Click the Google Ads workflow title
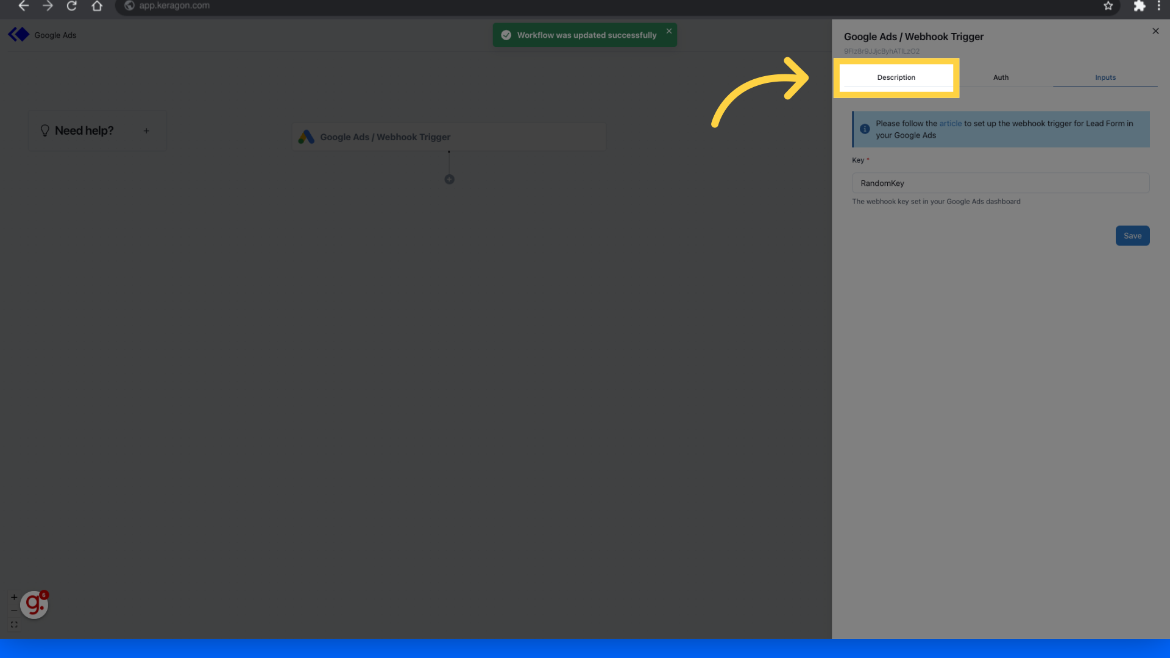The height and width of the screenshot is (658, 1170). pyautogui.click(x=55, y=35)
